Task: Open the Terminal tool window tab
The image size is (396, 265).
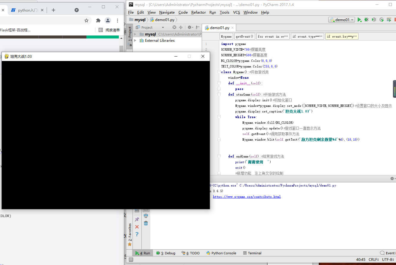Action: tap(252, 253)
